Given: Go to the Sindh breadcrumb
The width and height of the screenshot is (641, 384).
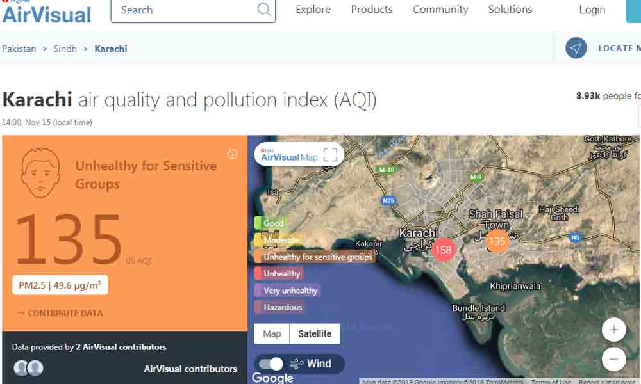Looking at the screenshot, I should (65, 49).
